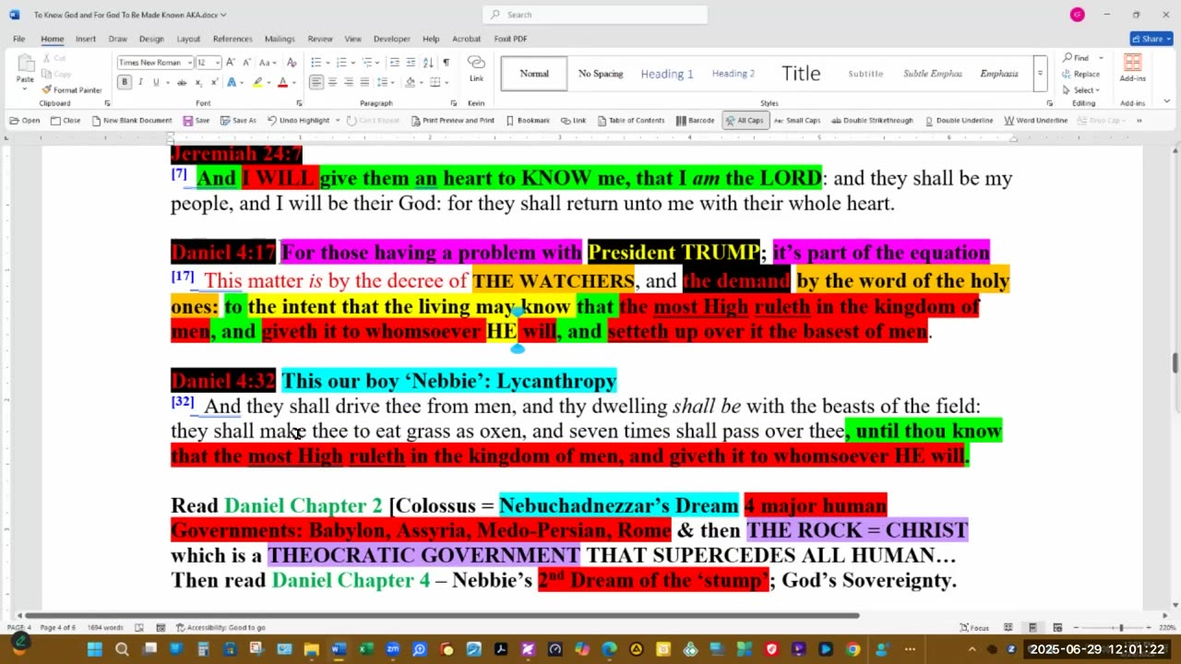Increase font size with Grow Font

(231, 62)
